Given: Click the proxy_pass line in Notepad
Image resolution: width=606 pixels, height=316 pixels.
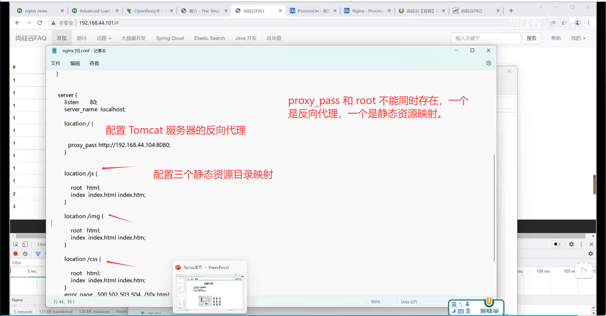Looking at the screenshot, I should pos(119,145).
